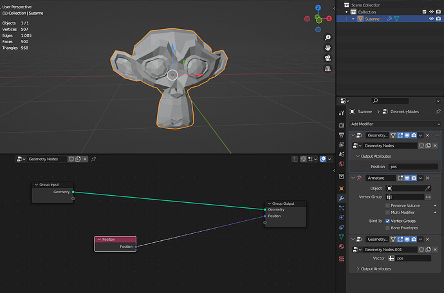Screen dimensions: 444x293
Task: Collapse Output Attributes in first modifier
Action: pos(358,156)
